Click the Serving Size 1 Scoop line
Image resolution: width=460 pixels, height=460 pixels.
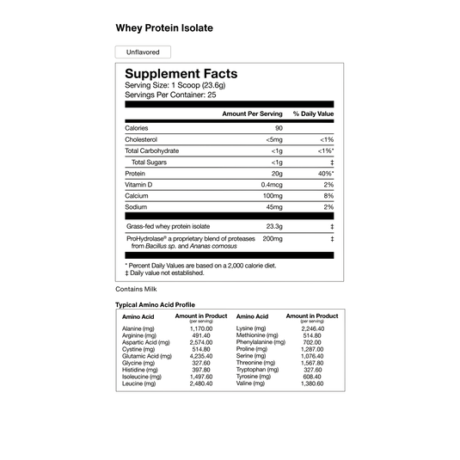175,85
